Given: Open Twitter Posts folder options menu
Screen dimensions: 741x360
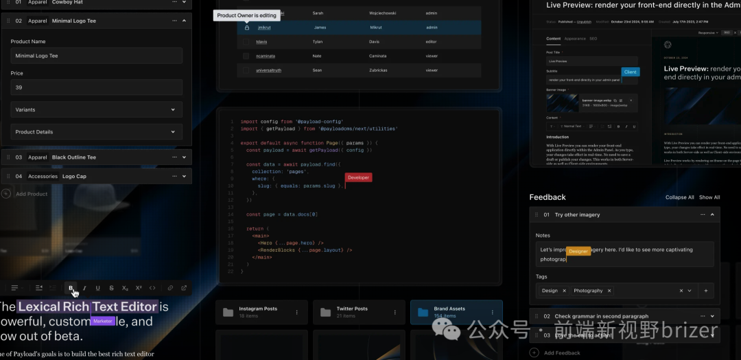Looking at the screenshot, I should (x=395, y=312).
